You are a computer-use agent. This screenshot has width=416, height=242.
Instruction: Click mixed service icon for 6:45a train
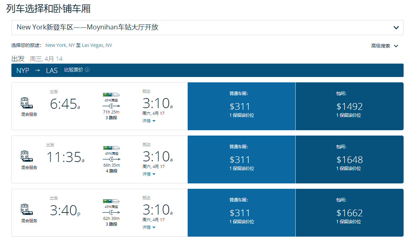(x=27, y=103)
